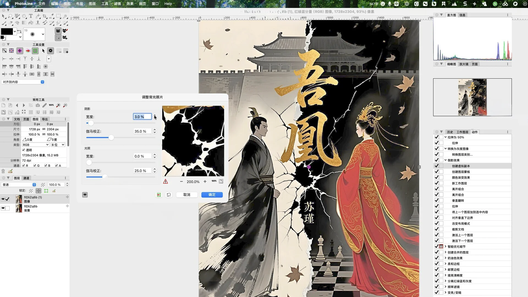This screenshot has width=528, height=297.
Task: Click the gear icon in tool settings
Action: 50,51
